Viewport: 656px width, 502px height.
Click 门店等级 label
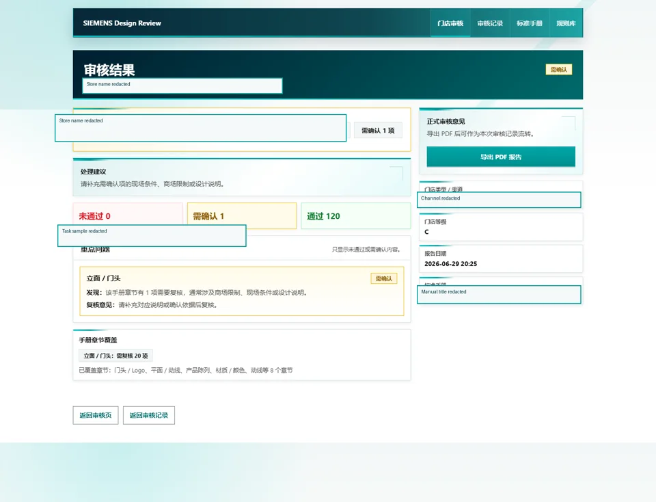435,222
